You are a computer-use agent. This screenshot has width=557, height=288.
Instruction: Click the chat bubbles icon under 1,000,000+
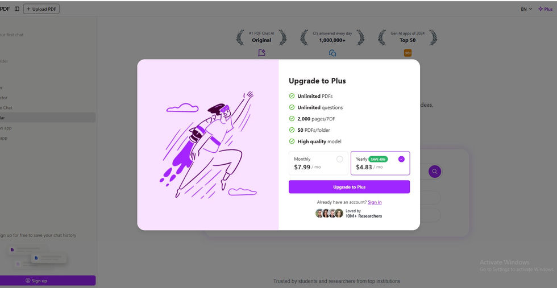pos(332,53)
